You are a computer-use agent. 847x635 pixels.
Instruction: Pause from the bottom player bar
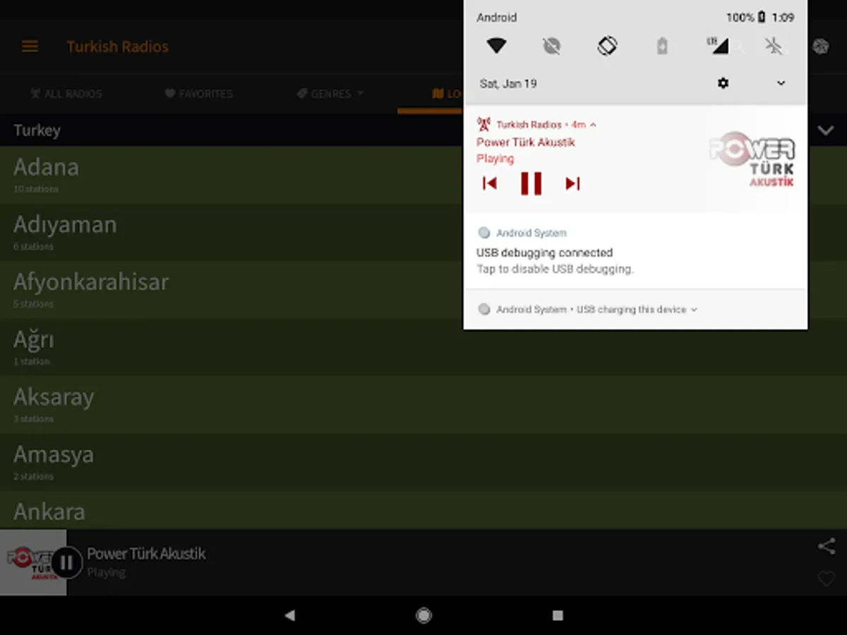67,562
